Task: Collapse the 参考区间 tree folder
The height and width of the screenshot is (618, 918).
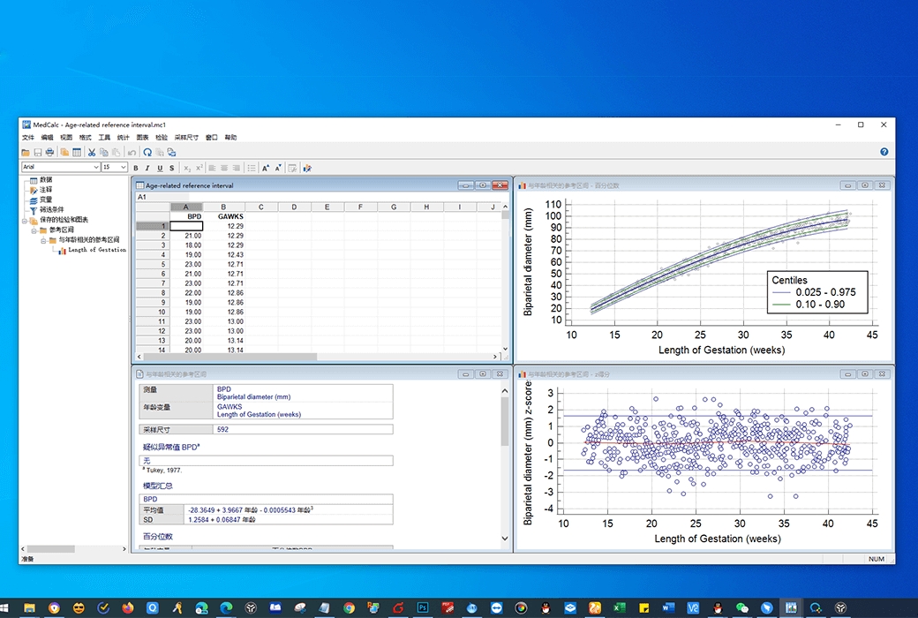Action: (x=32, y=230)
